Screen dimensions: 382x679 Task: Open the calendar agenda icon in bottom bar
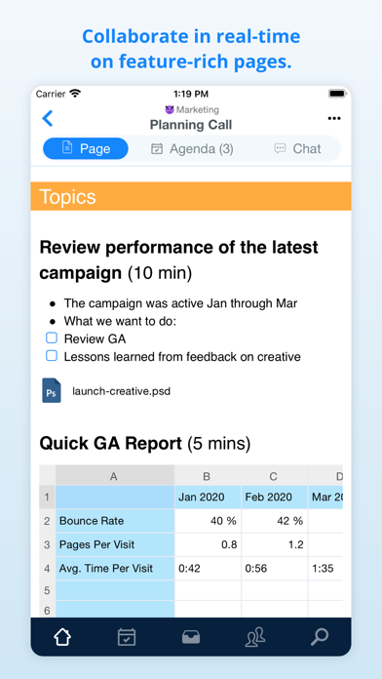(x=127, y=637)
